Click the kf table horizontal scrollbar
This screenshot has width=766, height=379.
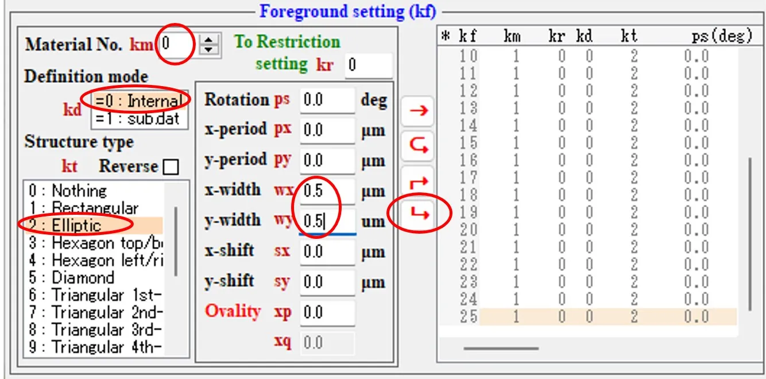[501, 348]
